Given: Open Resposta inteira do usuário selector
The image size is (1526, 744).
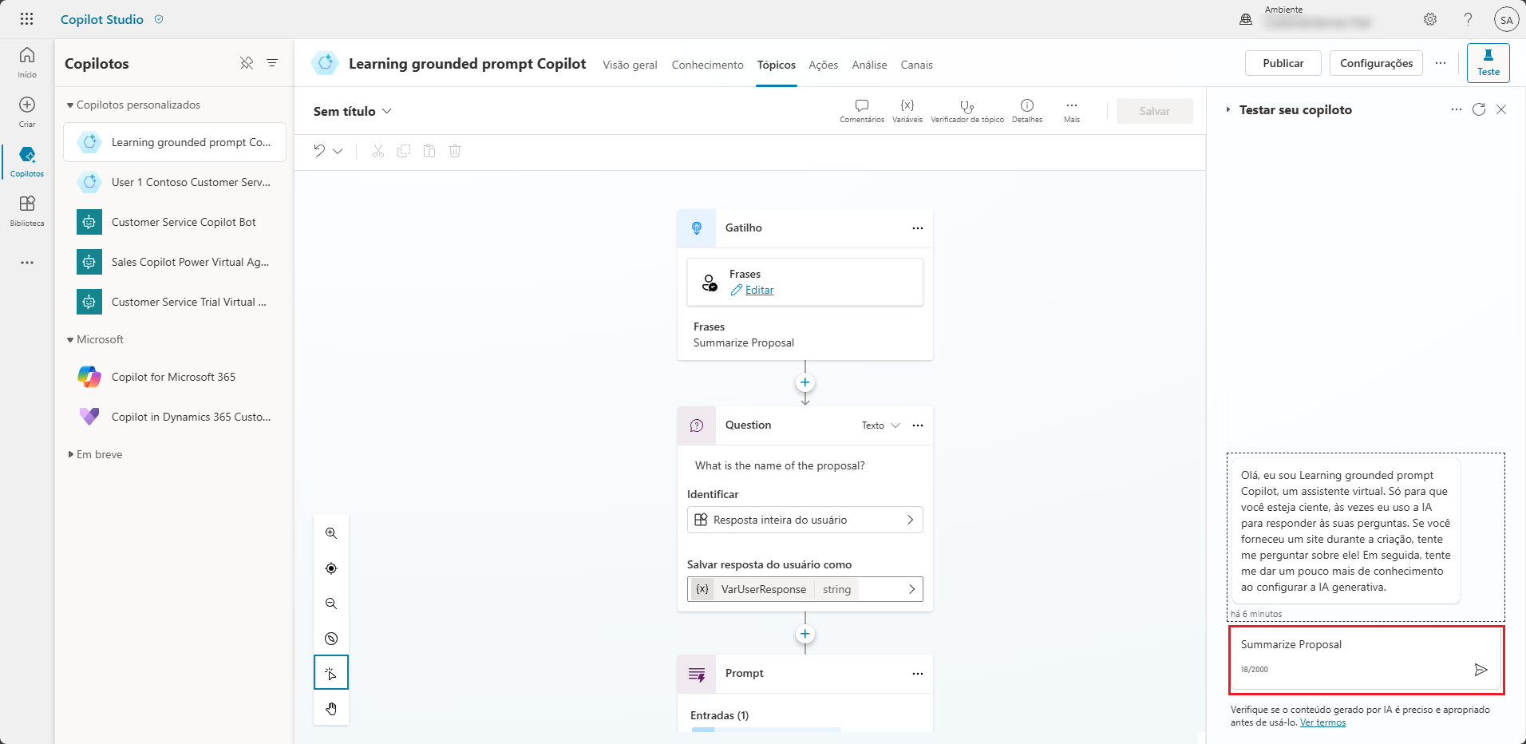Looking at the screenshot, I should 805,520.
